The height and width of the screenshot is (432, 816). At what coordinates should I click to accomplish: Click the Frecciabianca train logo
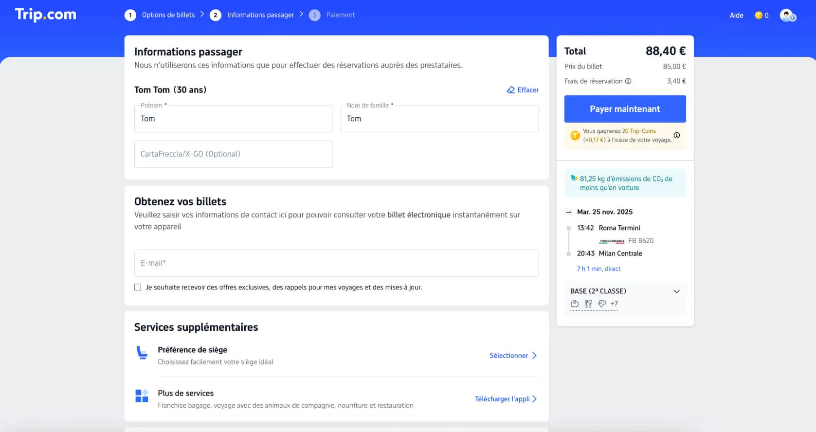tap(612, 241)
